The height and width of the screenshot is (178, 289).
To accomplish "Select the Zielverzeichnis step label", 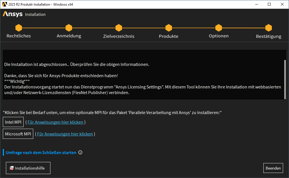I will [x=119, y=36].
